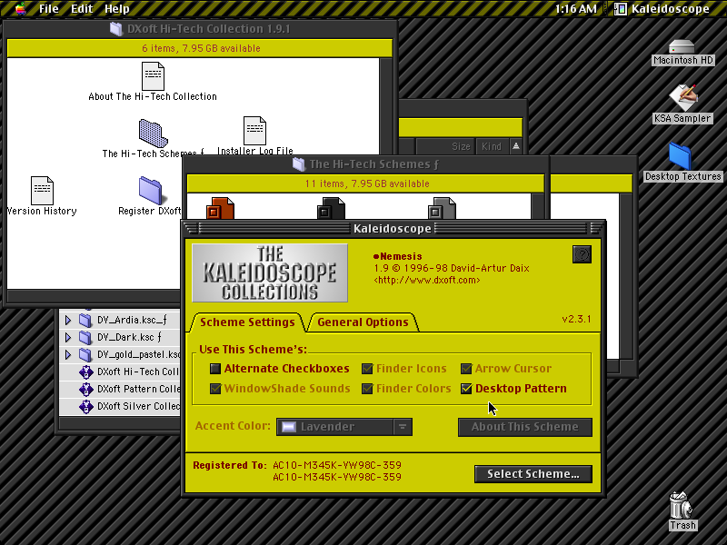Open the Edit menu

tap(82, 8)
